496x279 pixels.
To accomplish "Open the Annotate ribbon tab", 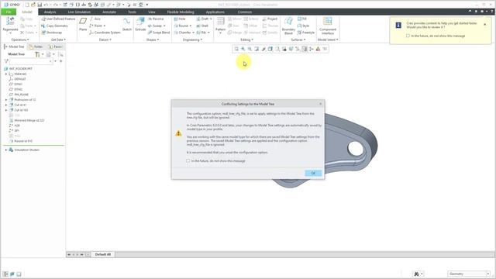I will click(109, 12).
